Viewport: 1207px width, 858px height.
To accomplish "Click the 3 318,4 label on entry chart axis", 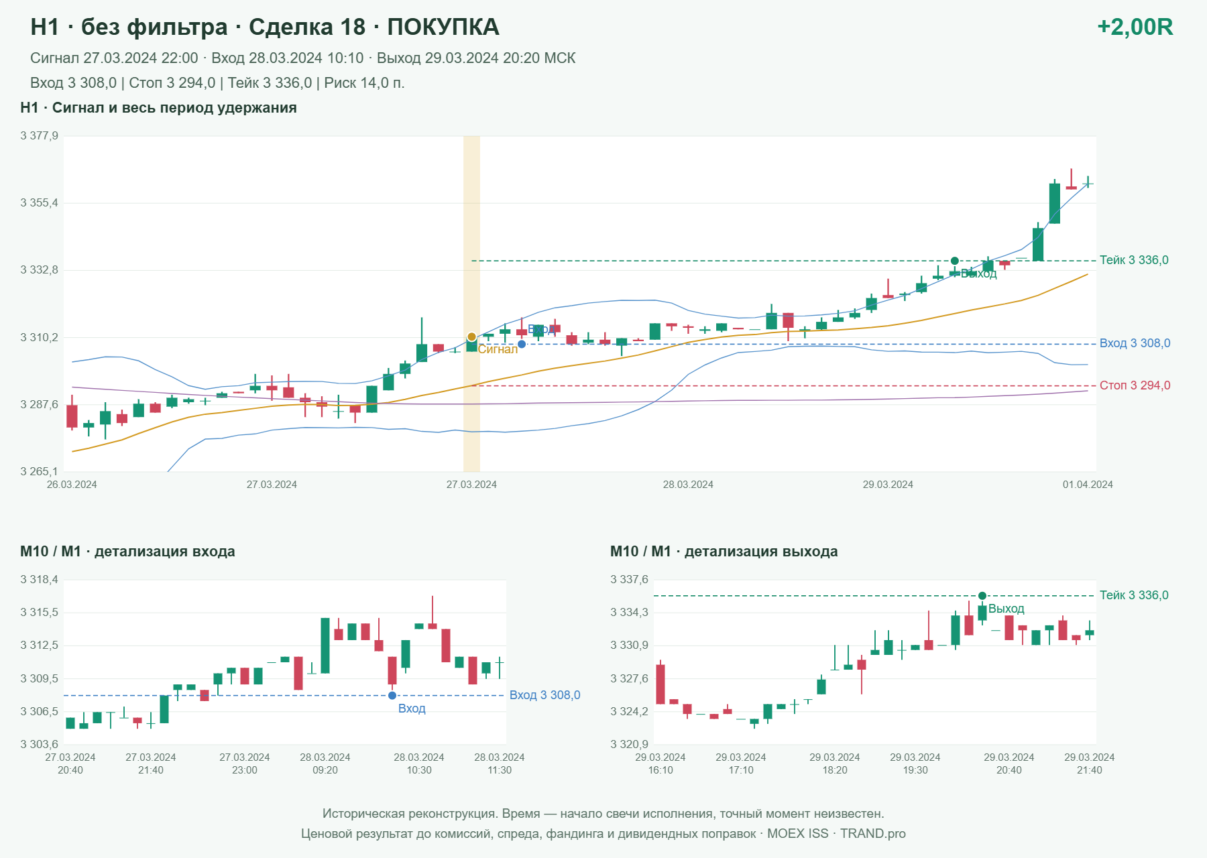I will (x=39, y=580).
